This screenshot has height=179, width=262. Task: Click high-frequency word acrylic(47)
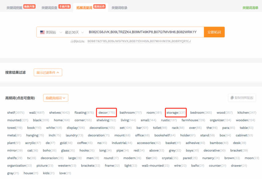(x=33, y=143)
